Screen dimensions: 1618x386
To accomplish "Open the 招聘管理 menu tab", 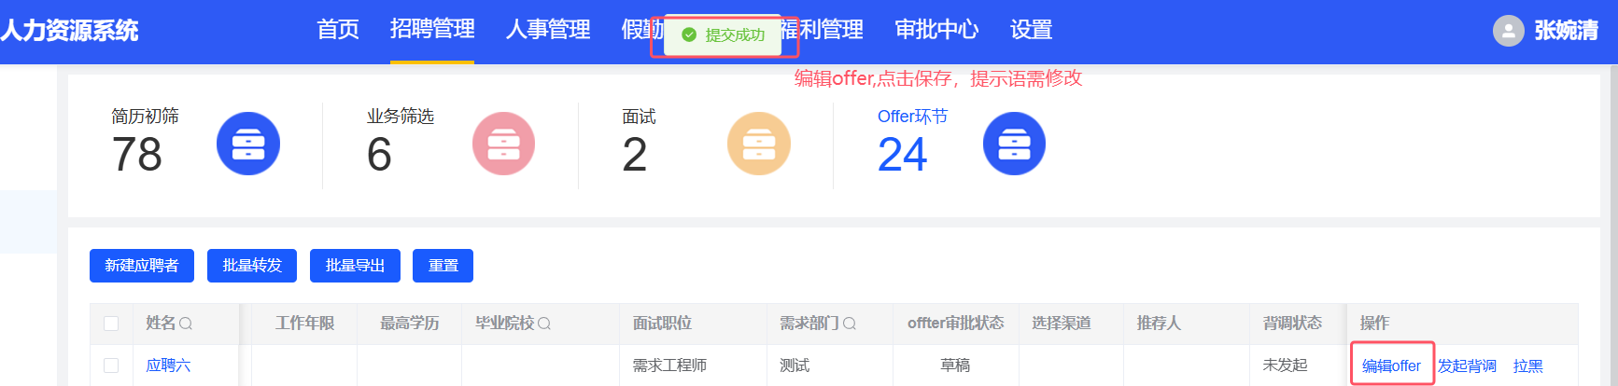I will click(x=432, y=30).
